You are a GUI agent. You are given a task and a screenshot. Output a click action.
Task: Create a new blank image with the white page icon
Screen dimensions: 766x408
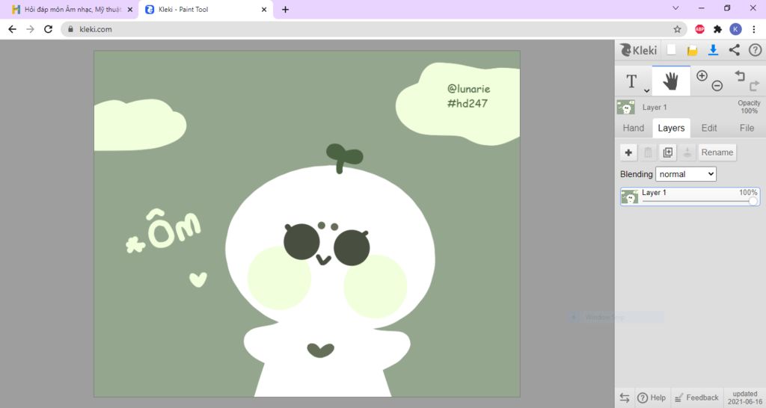point(672,50)
